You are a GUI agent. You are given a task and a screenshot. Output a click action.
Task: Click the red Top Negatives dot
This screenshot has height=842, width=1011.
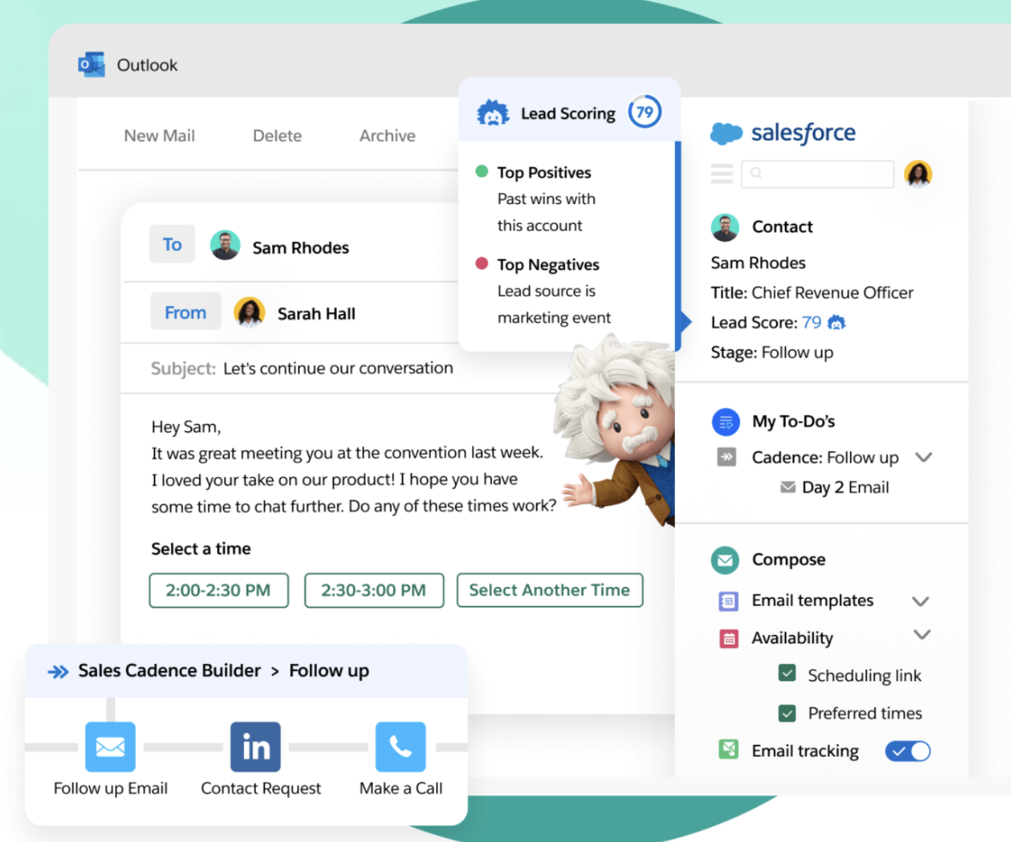(481, 263)
